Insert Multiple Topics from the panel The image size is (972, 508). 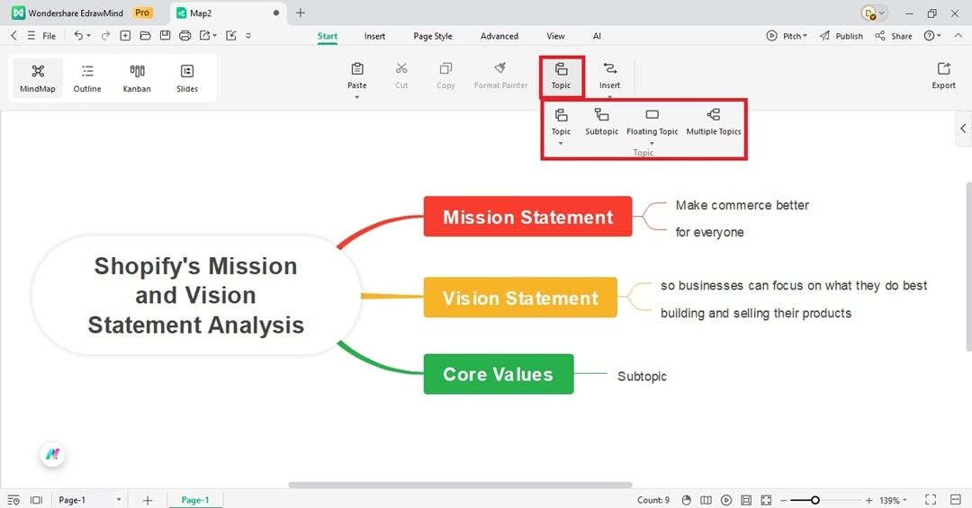pos(714,121)
